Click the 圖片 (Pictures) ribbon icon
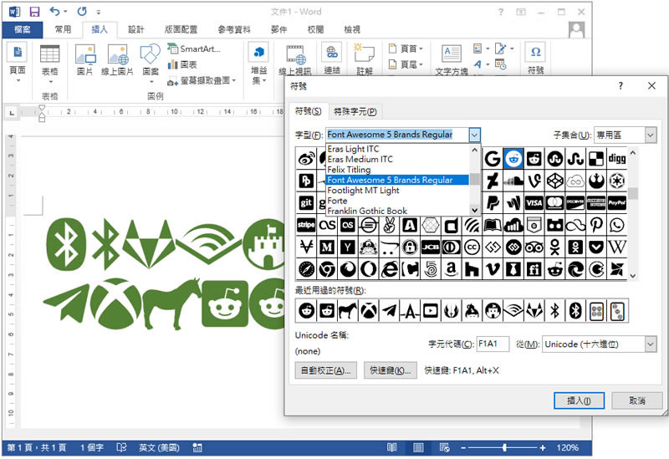Viewport: 669px width, 459px height. tap(85, 59)
